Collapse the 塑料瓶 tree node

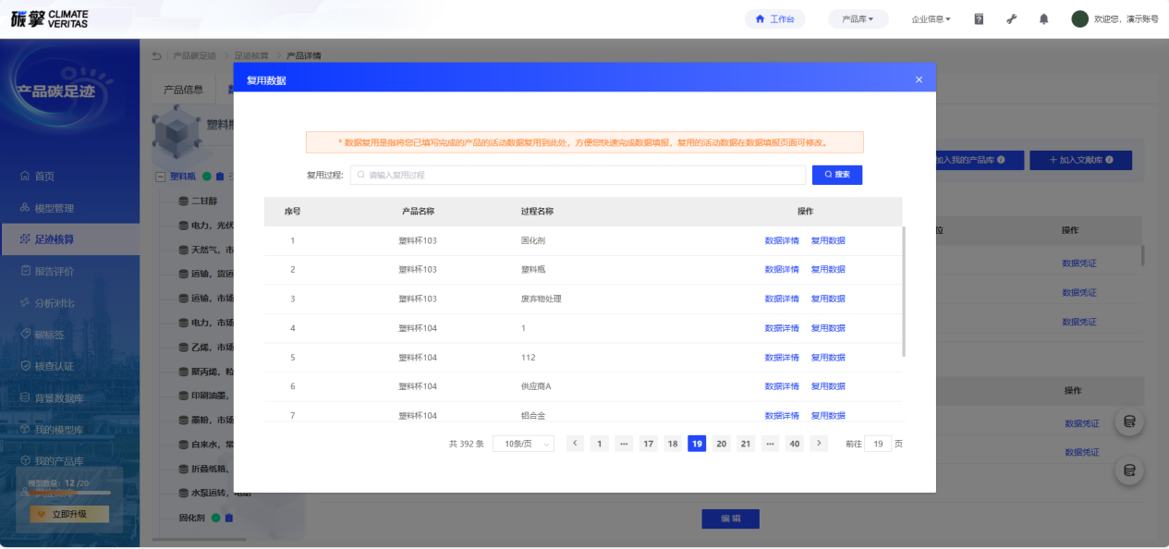161,177
